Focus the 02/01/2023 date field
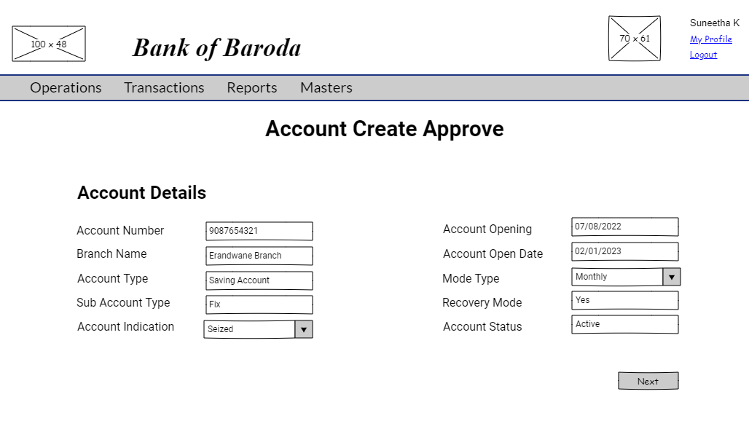 tap(624, 251)
